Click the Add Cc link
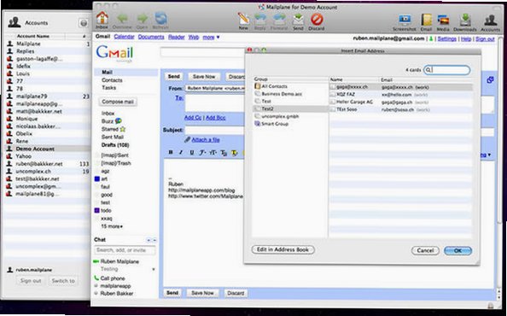This screenshot has height=316, width=507. [193, 118]
